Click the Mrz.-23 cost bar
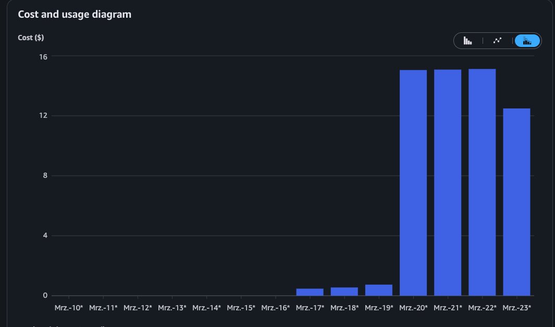555x327 pixels. [516, 202]
